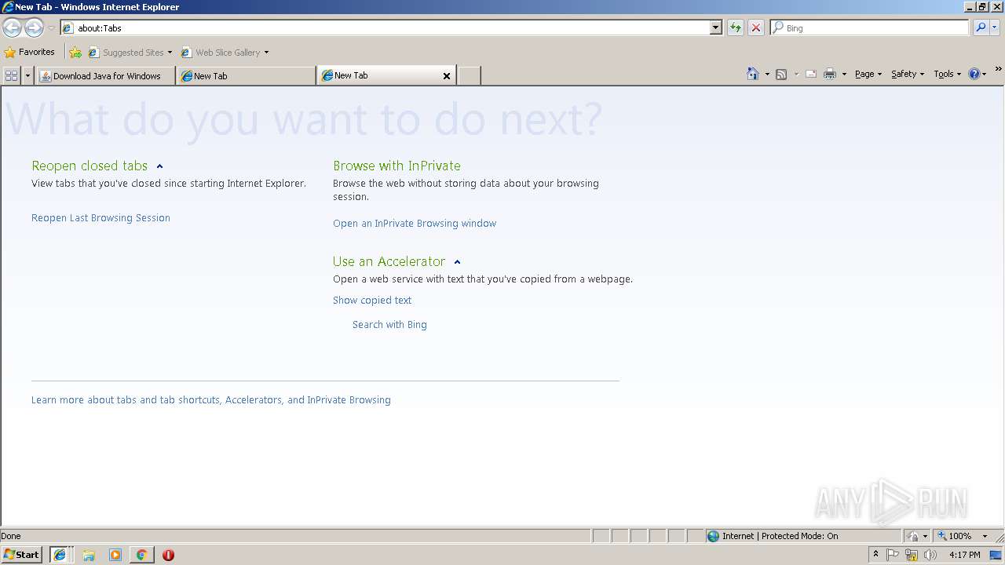Go forward with the Forward arrow button
This screenshot has width=1005, height=565.
(34, 27)
